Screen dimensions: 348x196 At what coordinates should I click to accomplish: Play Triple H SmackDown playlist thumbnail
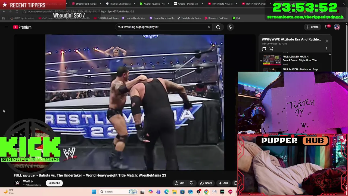272,60
